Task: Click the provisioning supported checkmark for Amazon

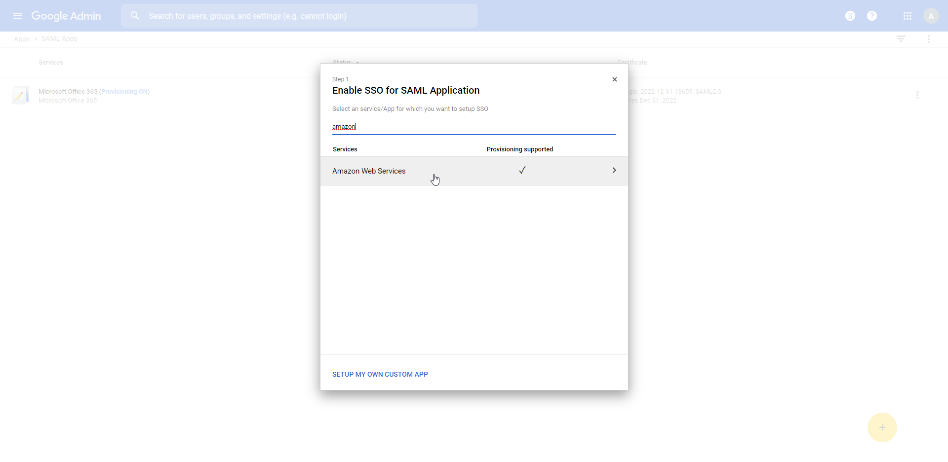Action: pyautogui.click(x=522, y=170)
